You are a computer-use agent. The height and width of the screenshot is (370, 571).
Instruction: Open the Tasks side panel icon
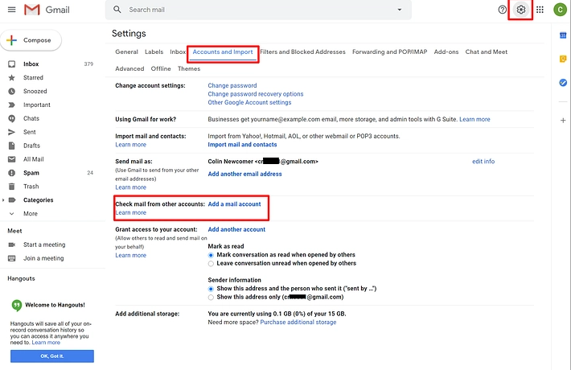pyautogui.click(x=563, y=82)
